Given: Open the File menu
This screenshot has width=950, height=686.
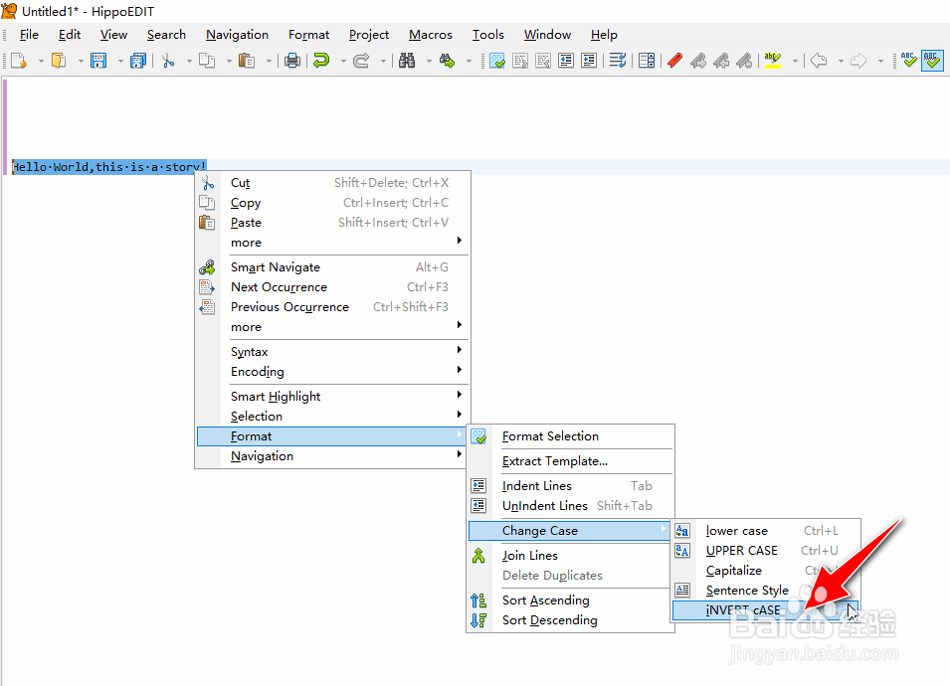Looking at the screenshot, I should point(29,35).
